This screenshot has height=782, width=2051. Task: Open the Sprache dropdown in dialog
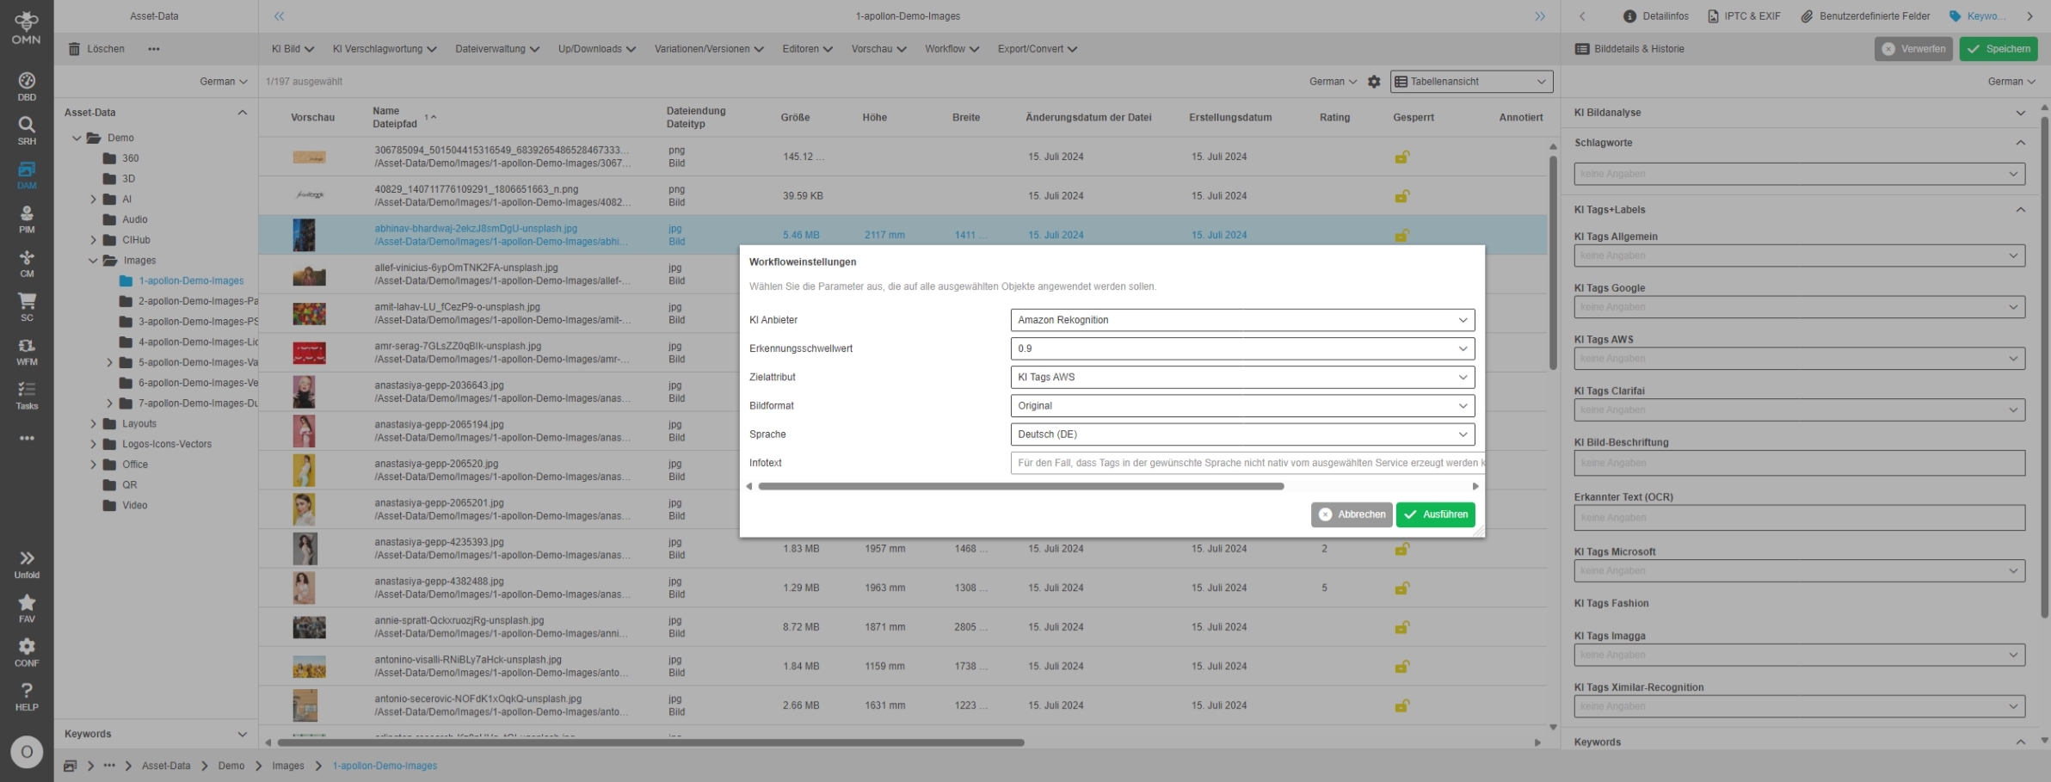(1241, 434)
